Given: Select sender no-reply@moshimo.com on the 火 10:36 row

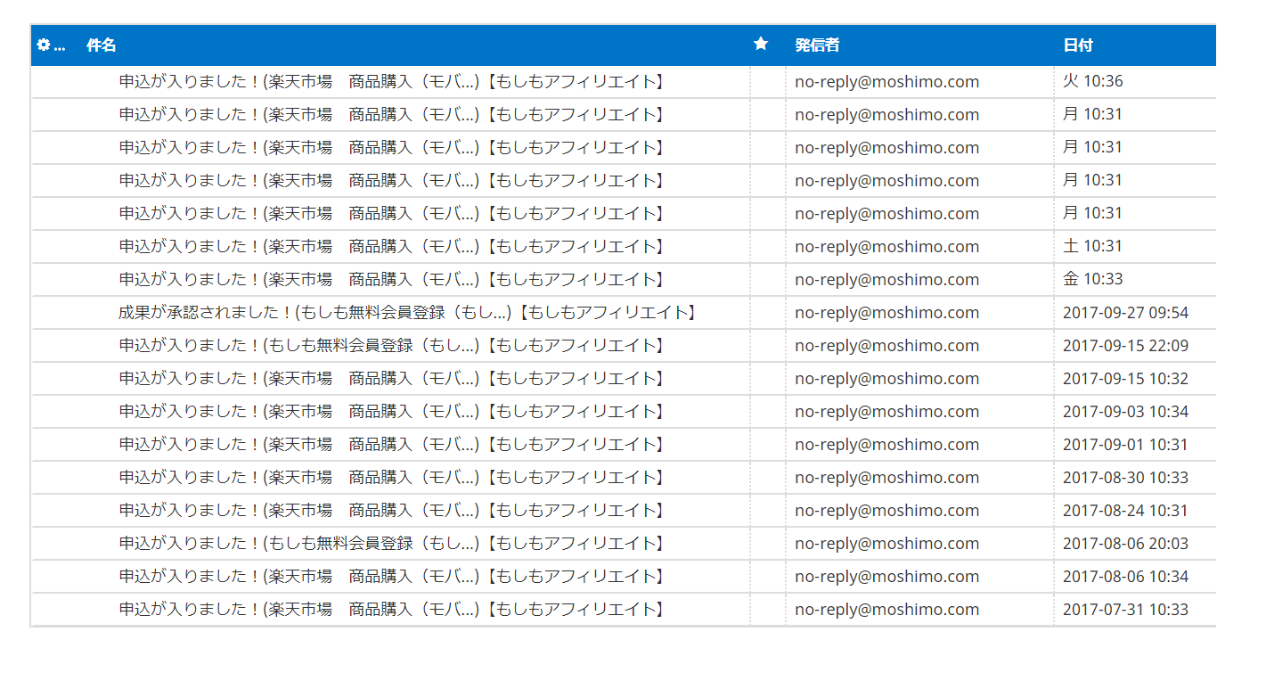Looking at the screenshot, I should point(887,82).
